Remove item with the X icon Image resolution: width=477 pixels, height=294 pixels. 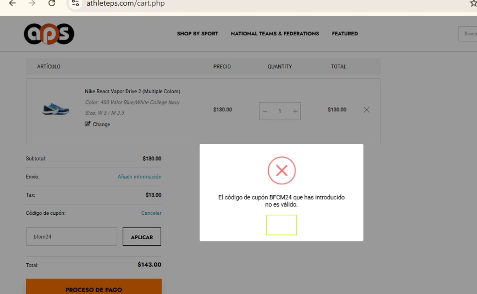click(x=367, y=110)
